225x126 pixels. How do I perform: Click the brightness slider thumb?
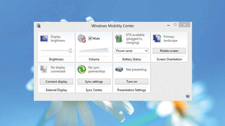(70, 51)
